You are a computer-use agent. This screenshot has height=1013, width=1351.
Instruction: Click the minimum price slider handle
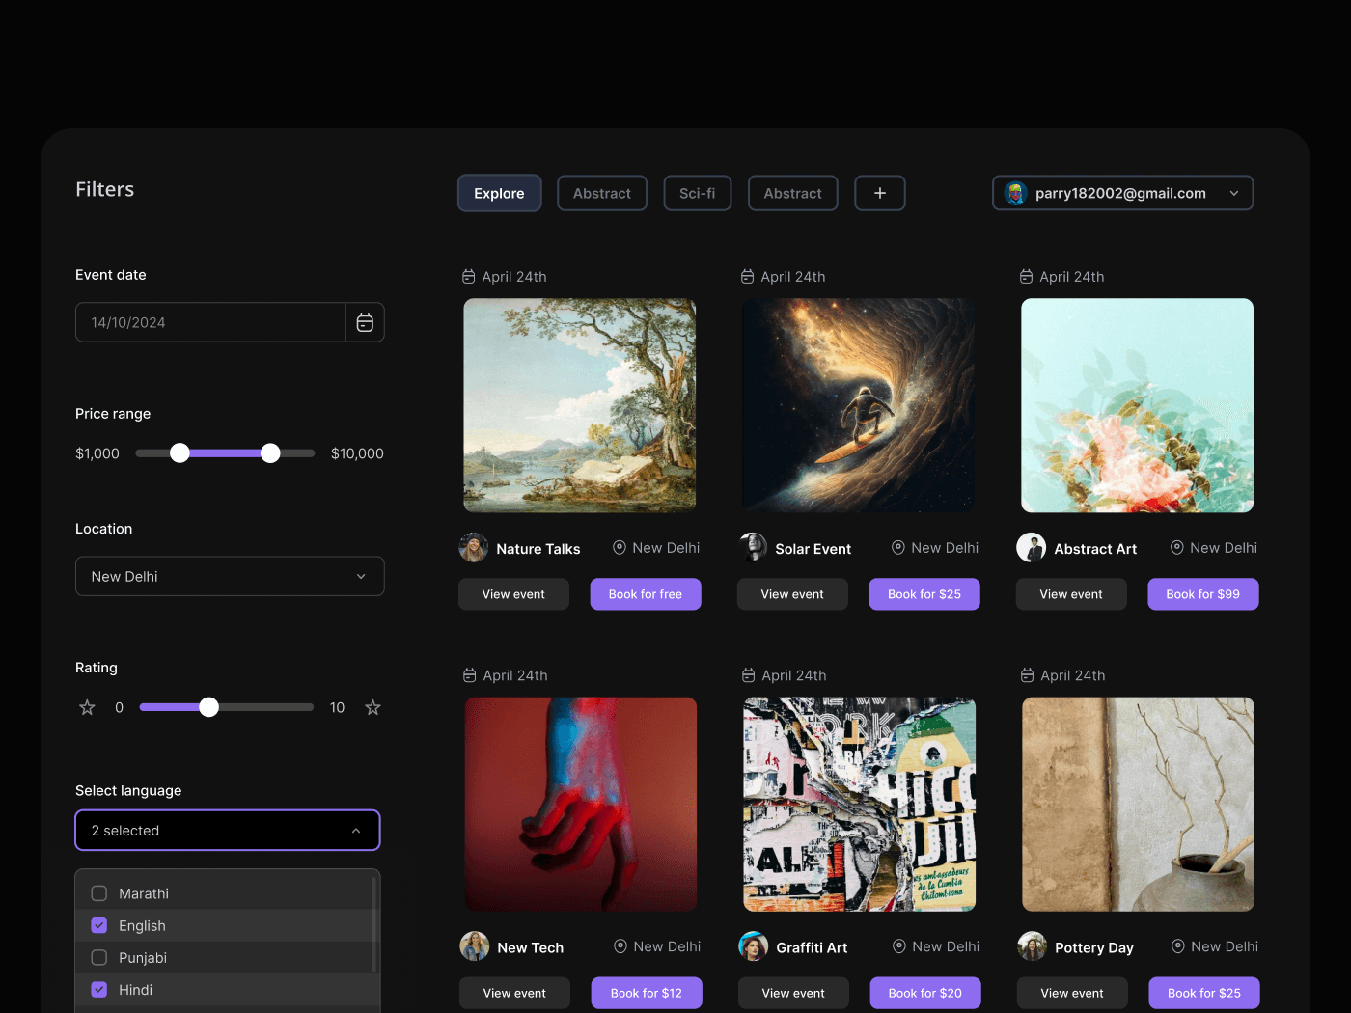[179, 453]
